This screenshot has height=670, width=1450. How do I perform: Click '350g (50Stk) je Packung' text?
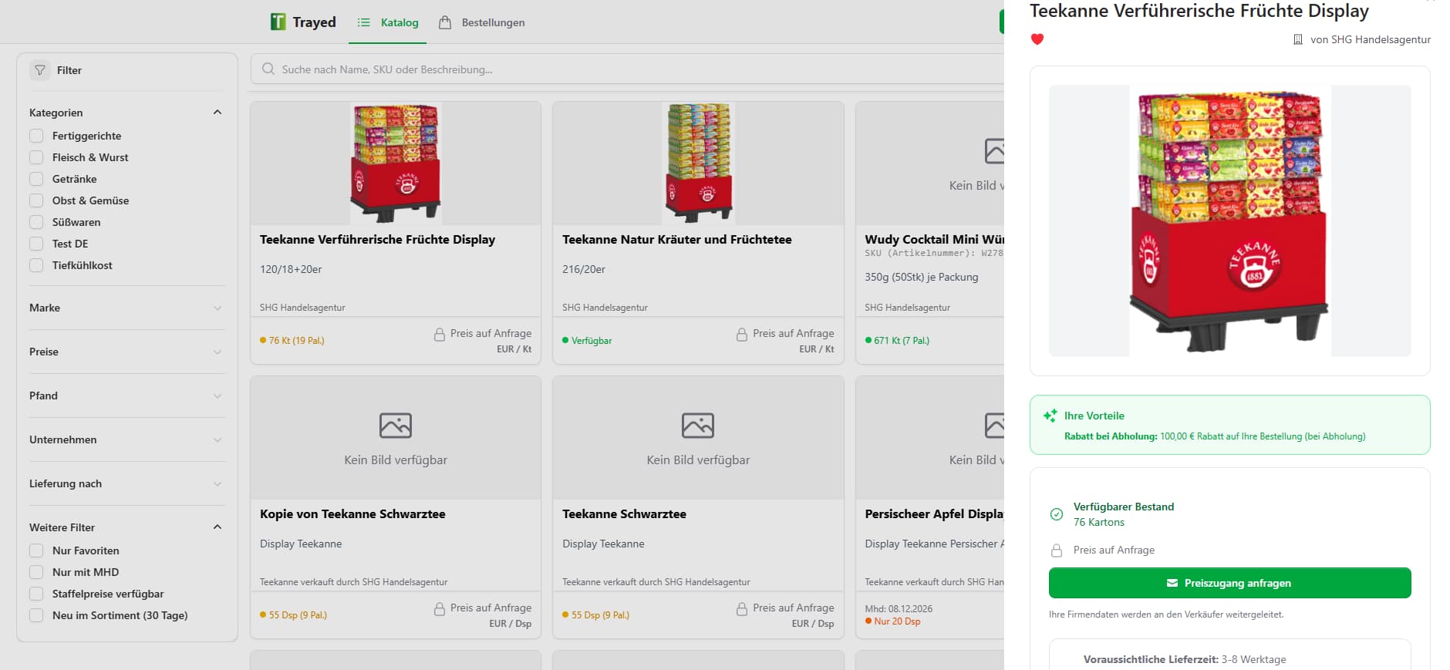tap(922, 277)
